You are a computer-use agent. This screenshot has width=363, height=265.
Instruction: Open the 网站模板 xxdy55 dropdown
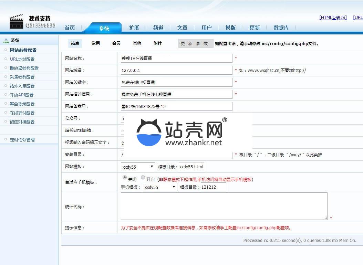point(138,167)
